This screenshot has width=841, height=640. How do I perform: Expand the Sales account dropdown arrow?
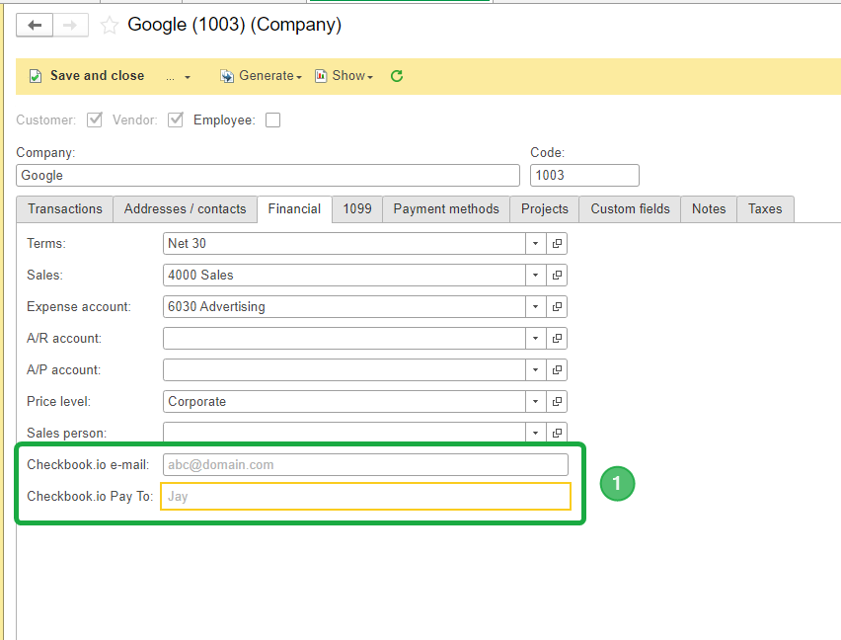pos(535,276)
